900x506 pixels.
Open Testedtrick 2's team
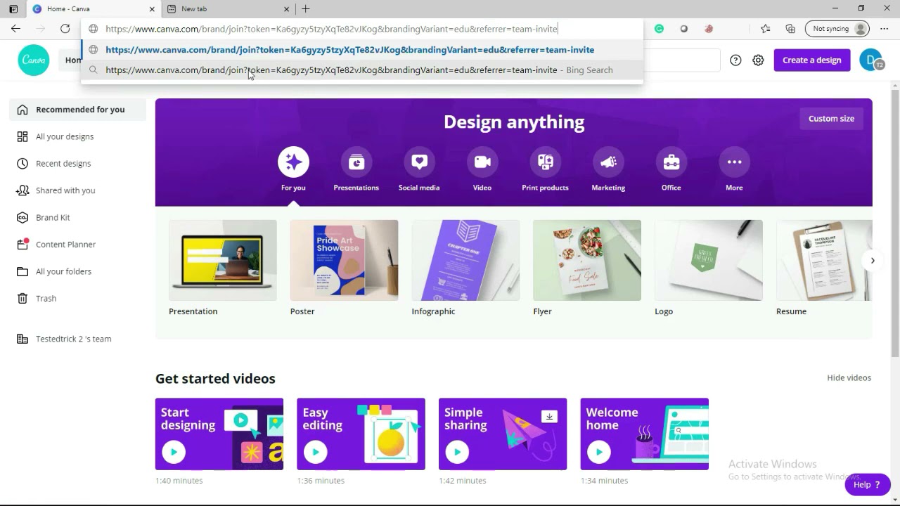[x=77, y=339]
